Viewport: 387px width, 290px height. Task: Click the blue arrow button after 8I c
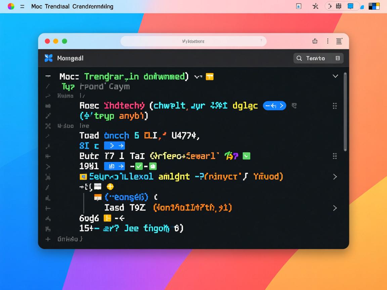click(x=114, y=146)
